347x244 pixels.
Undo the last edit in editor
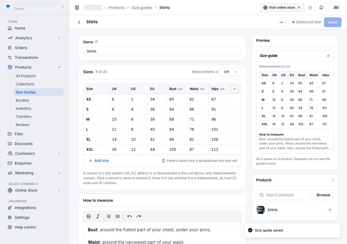pyautogui.click(x=130, y=216)
